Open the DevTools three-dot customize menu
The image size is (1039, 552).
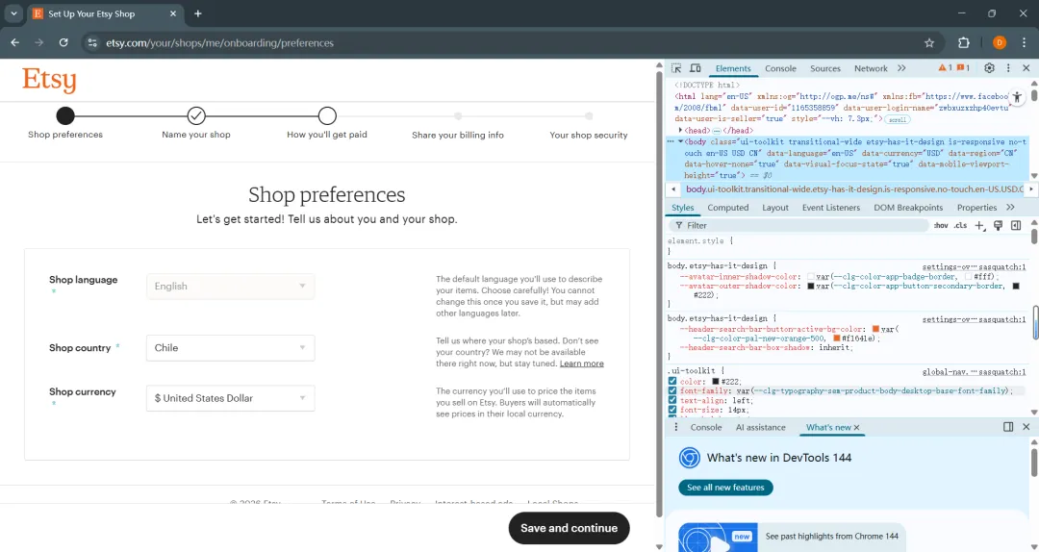(x=1008, y=67)
